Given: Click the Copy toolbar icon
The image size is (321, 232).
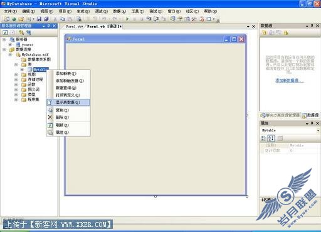Looking at the screenshot, I should pos(63,19).
